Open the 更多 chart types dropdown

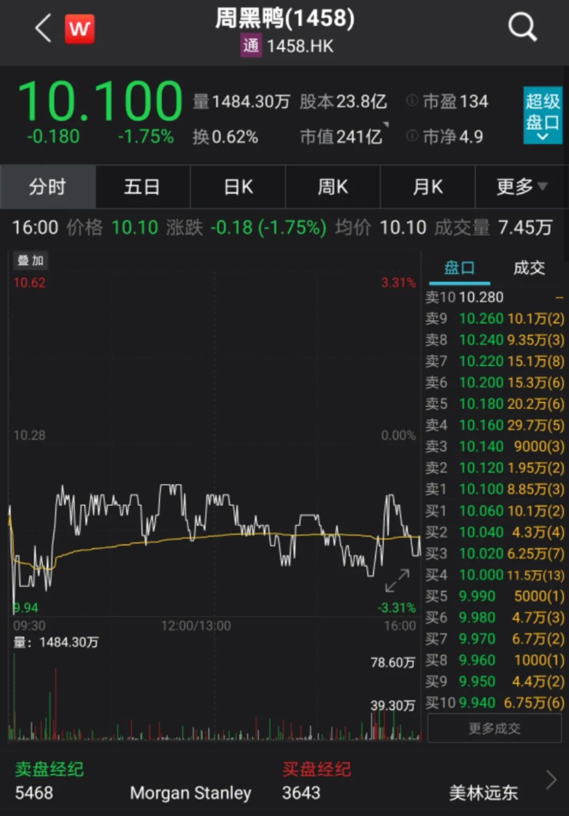522,187
